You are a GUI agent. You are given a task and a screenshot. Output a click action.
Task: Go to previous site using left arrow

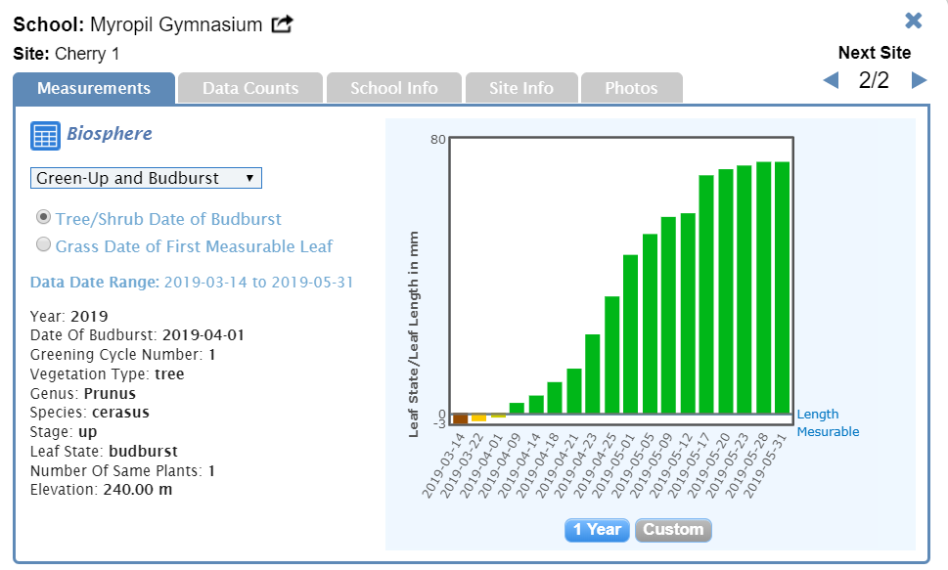point(832,80)
